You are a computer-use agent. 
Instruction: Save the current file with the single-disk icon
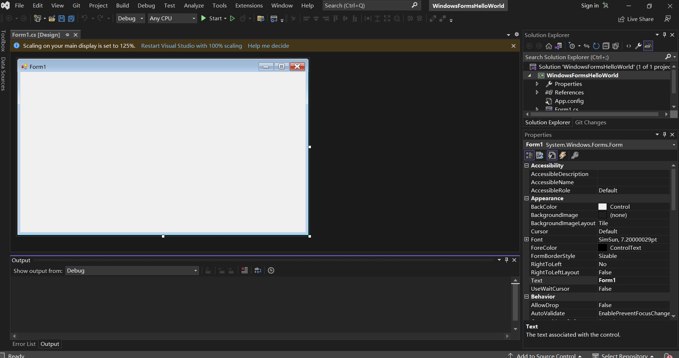pos(62,19)
